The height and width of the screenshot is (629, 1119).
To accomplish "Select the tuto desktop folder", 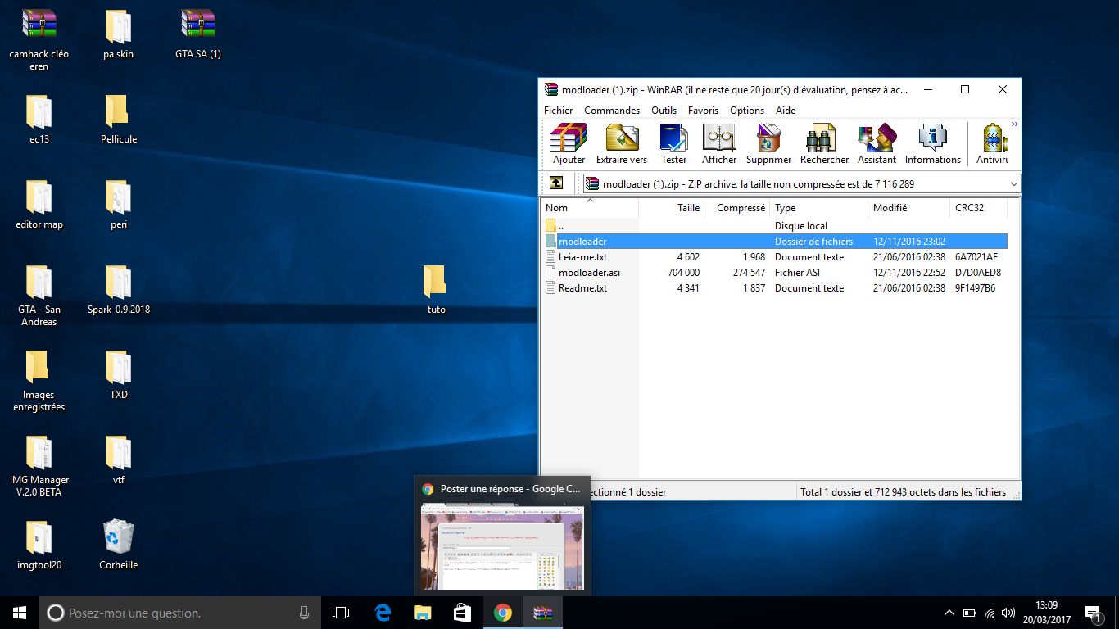I will pyautogui.click(x=436, y=290).
